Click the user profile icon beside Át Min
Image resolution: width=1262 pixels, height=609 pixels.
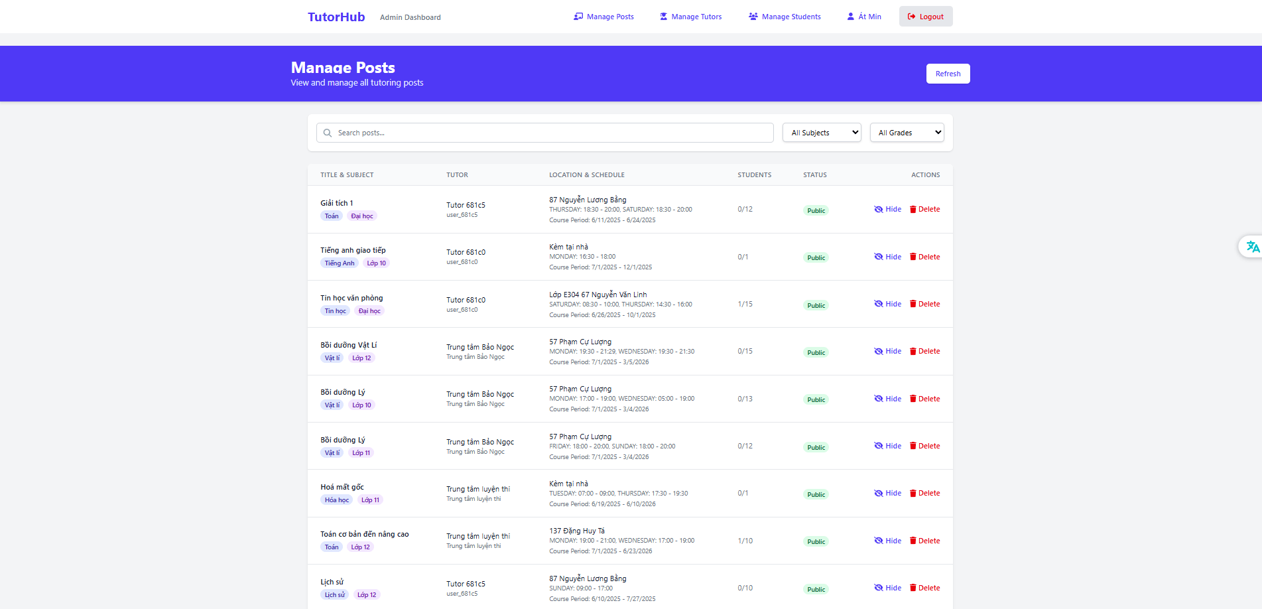[851, 17]
